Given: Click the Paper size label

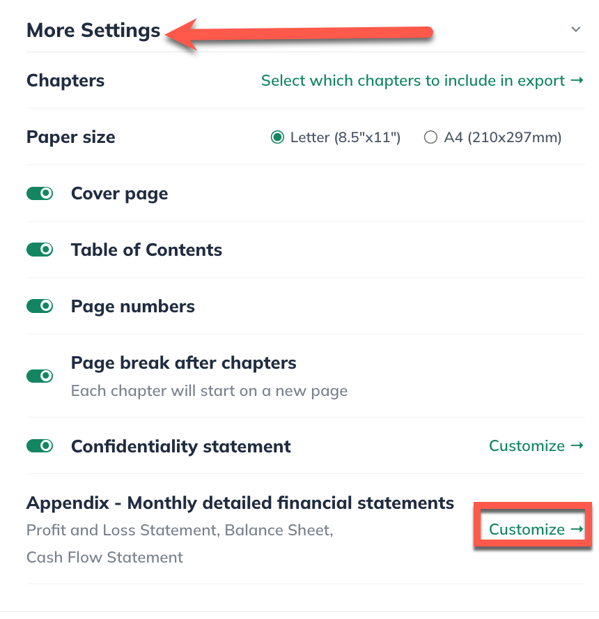Looking at the screenshot, I should click(70, 137).
